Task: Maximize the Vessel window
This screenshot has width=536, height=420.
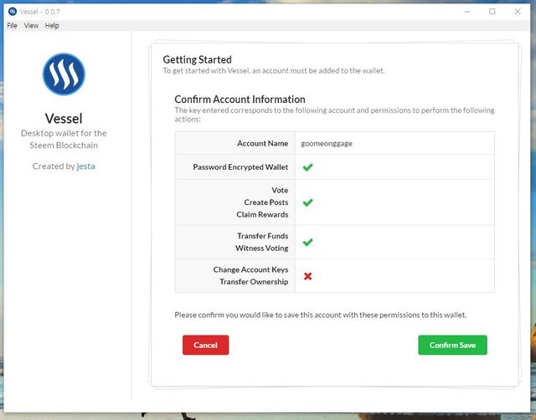Action: click(x=492, y=12)
